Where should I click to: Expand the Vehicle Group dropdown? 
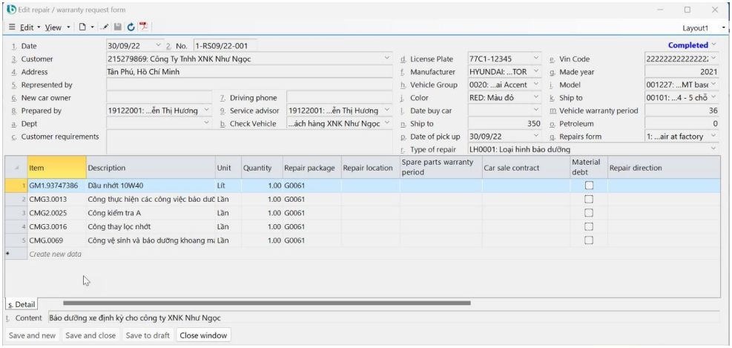536,85
